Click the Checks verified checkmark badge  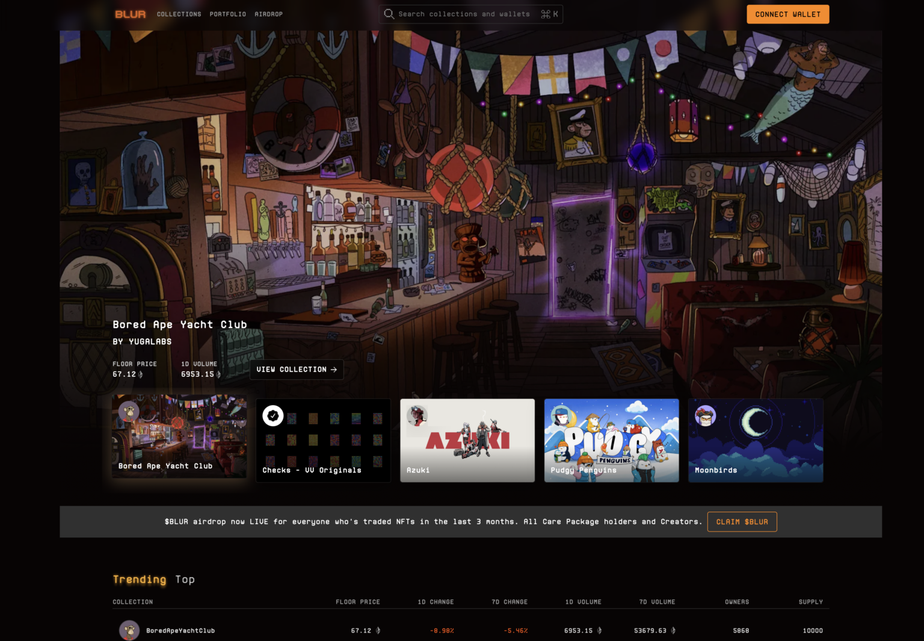pyautogui.click(x=273, y=415)
